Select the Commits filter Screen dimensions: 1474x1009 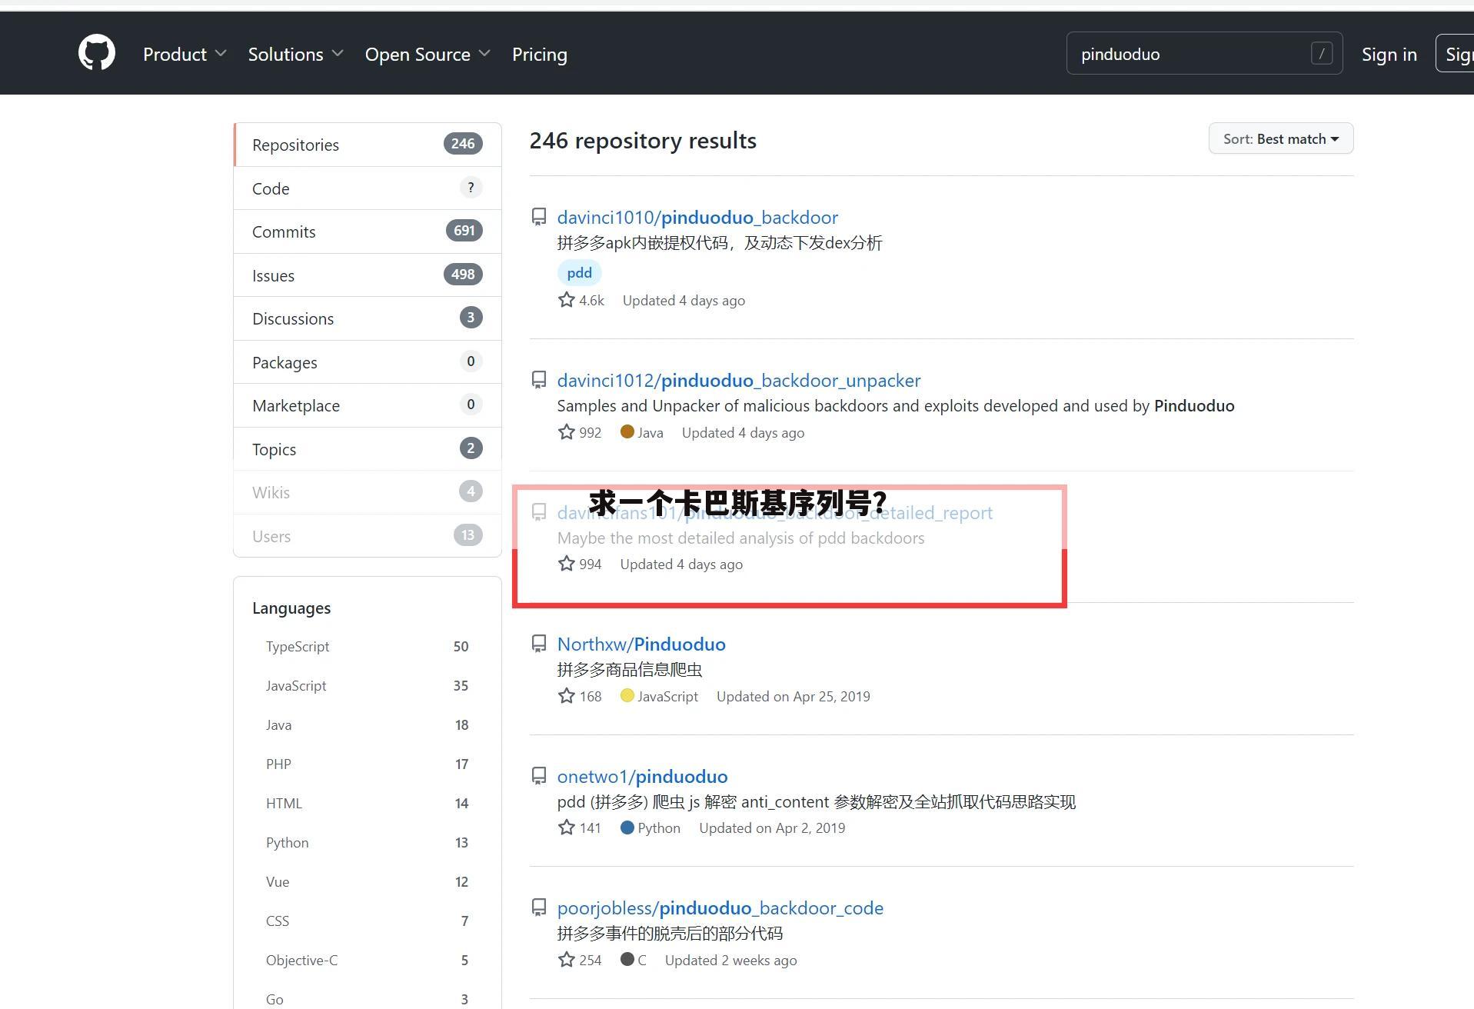368,231
